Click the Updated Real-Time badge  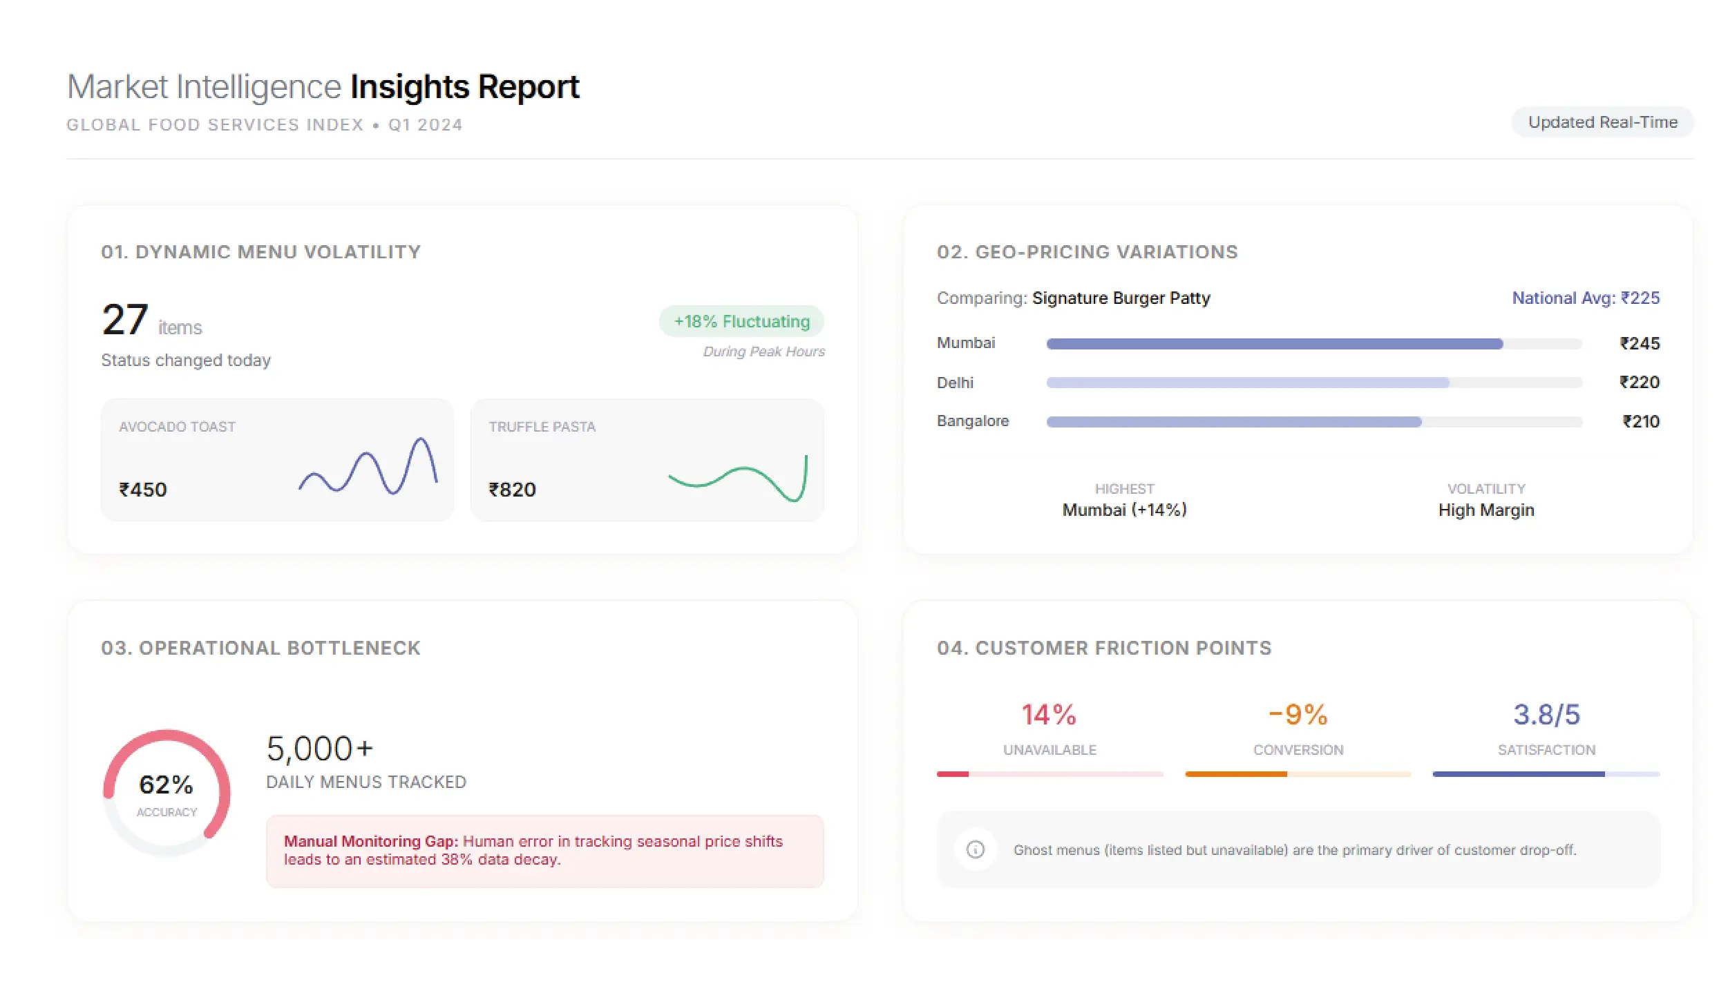[1602, 122]
